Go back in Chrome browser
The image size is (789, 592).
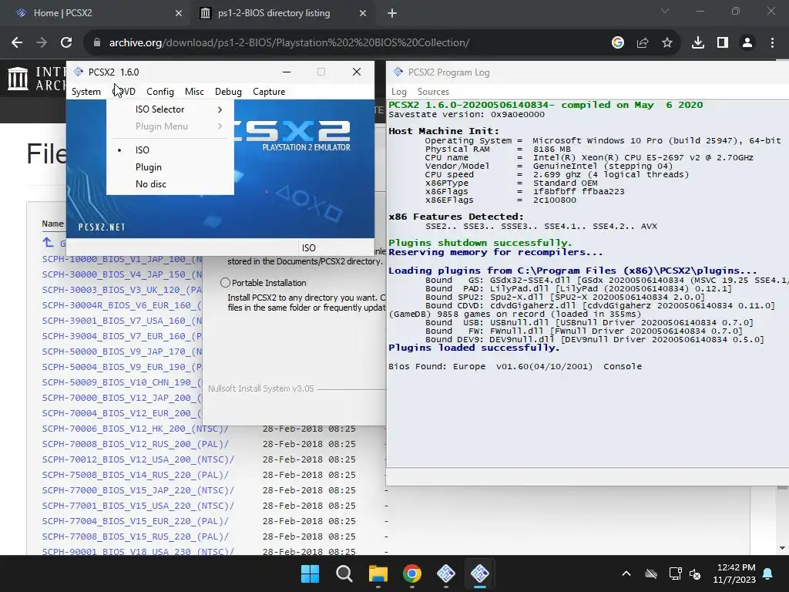coord(17,43)
